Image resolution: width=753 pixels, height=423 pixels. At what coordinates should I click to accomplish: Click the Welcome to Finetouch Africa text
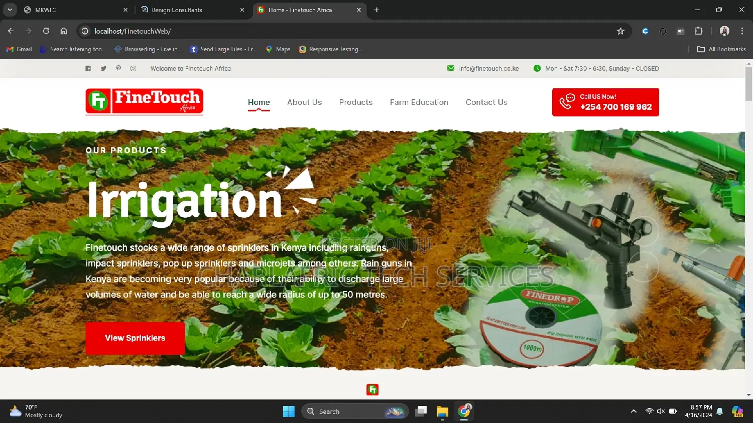[191, 69]
